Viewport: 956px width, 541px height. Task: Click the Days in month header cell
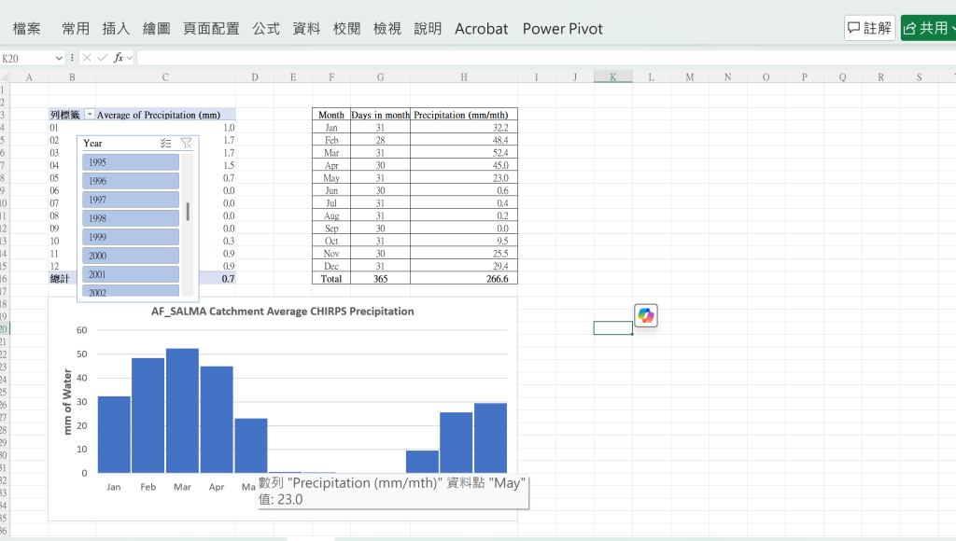pos(381,115)
